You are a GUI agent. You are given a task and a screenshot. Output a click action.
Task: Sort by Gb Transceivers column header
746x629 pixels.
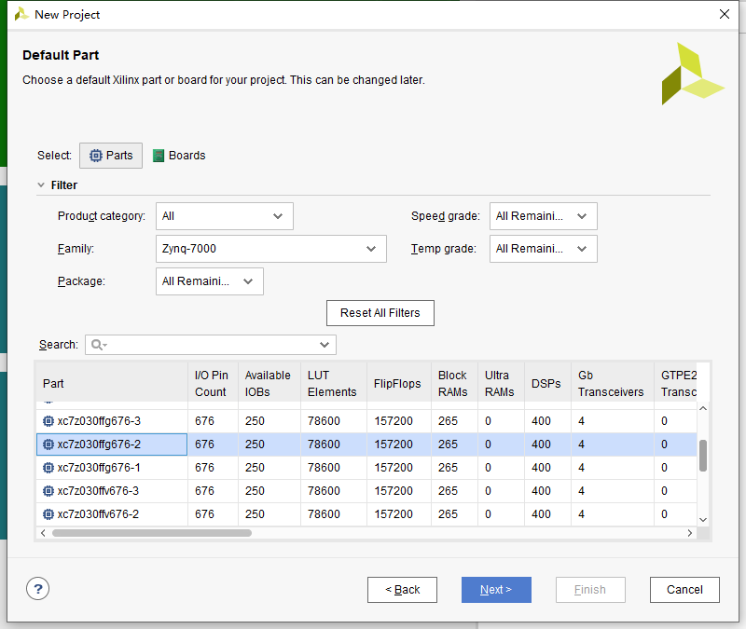(x=613, y=383)
